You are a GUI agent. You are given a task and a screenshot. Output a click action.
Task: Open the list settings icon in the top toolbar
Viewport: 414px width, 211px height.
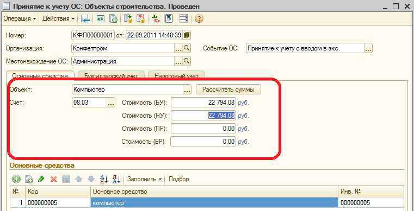[184, 18]
